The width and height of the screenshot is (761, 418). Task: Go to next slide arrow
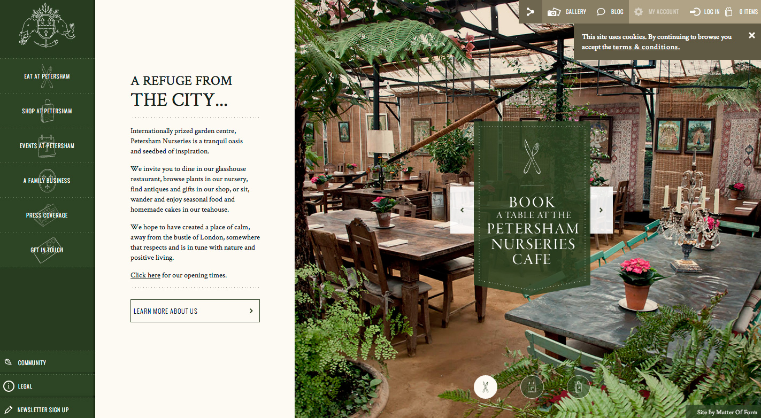coord(601,210)
